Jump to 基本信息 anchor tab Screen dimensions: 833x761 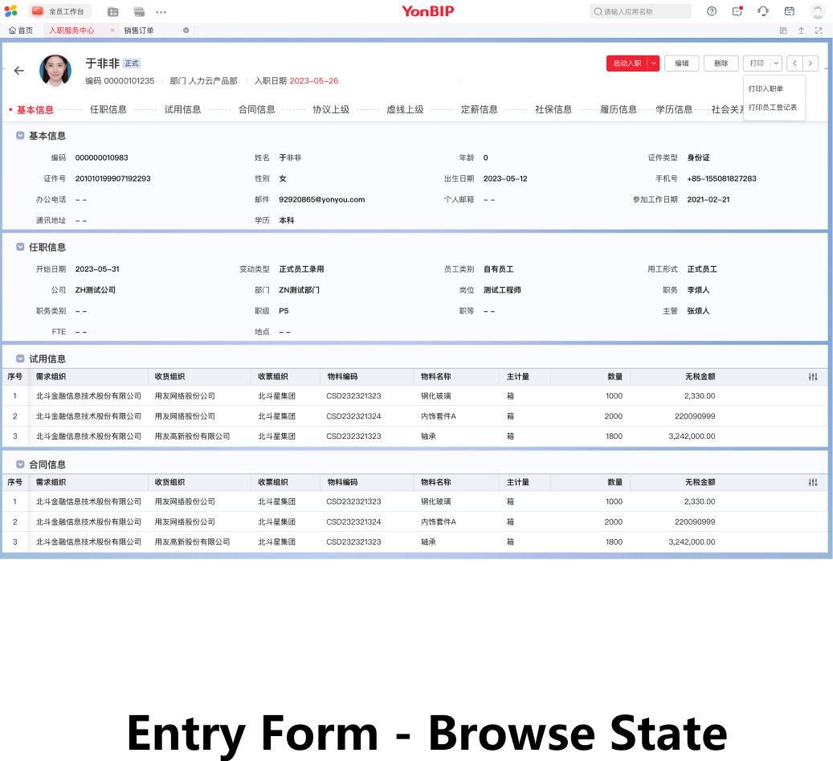point(35,110)
